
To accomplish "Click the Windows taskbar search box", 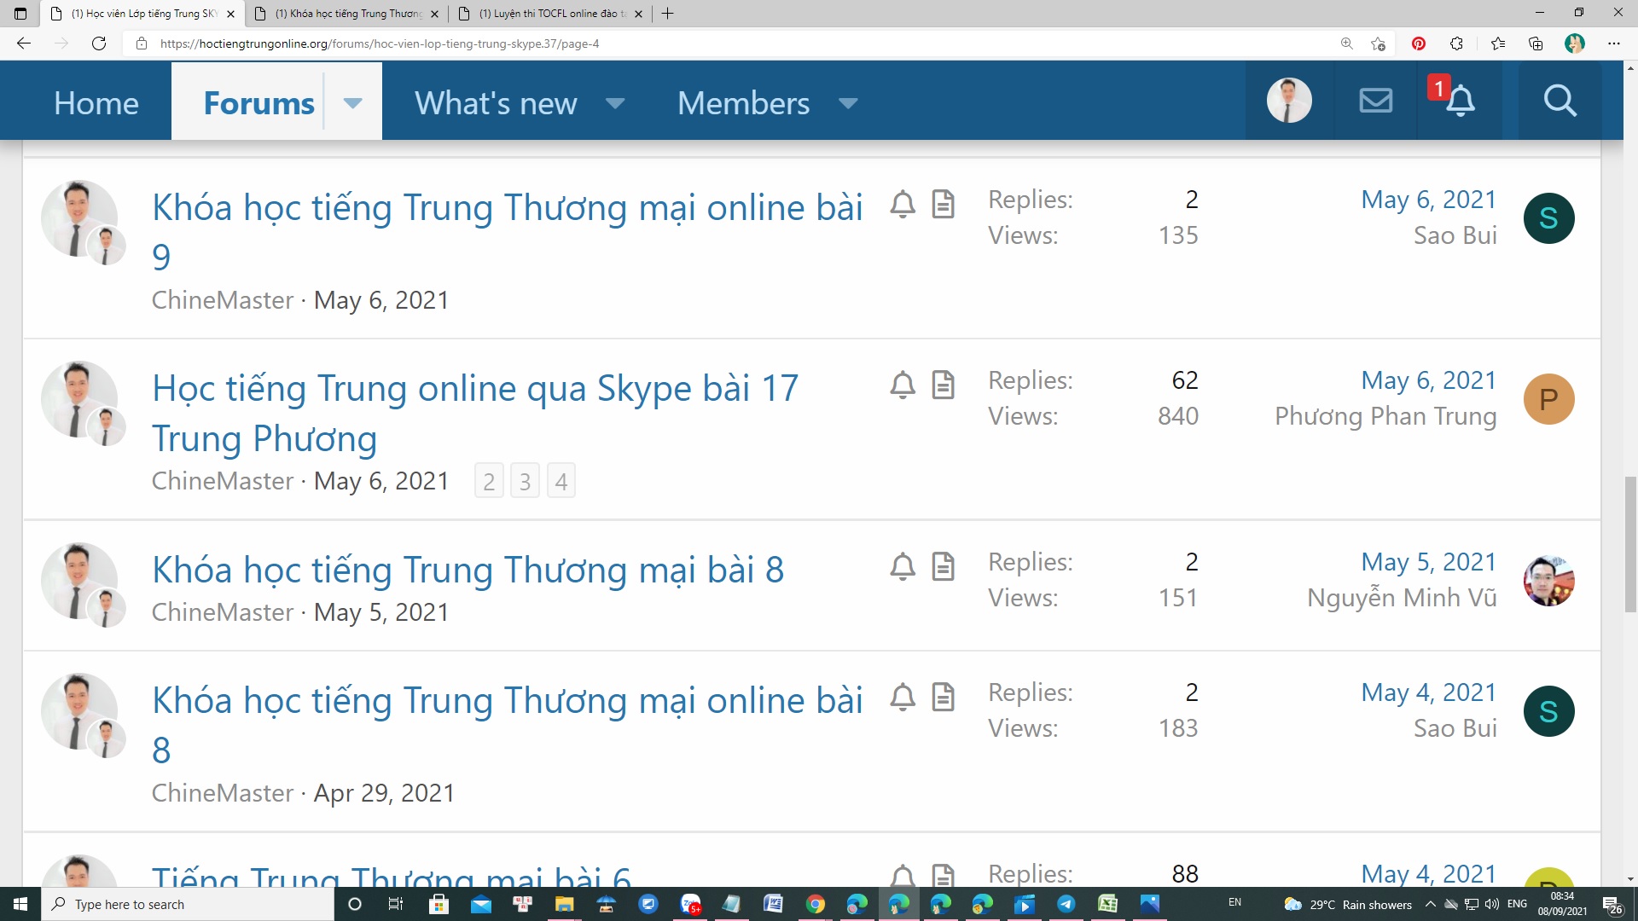I will click(x=188, y=904).
